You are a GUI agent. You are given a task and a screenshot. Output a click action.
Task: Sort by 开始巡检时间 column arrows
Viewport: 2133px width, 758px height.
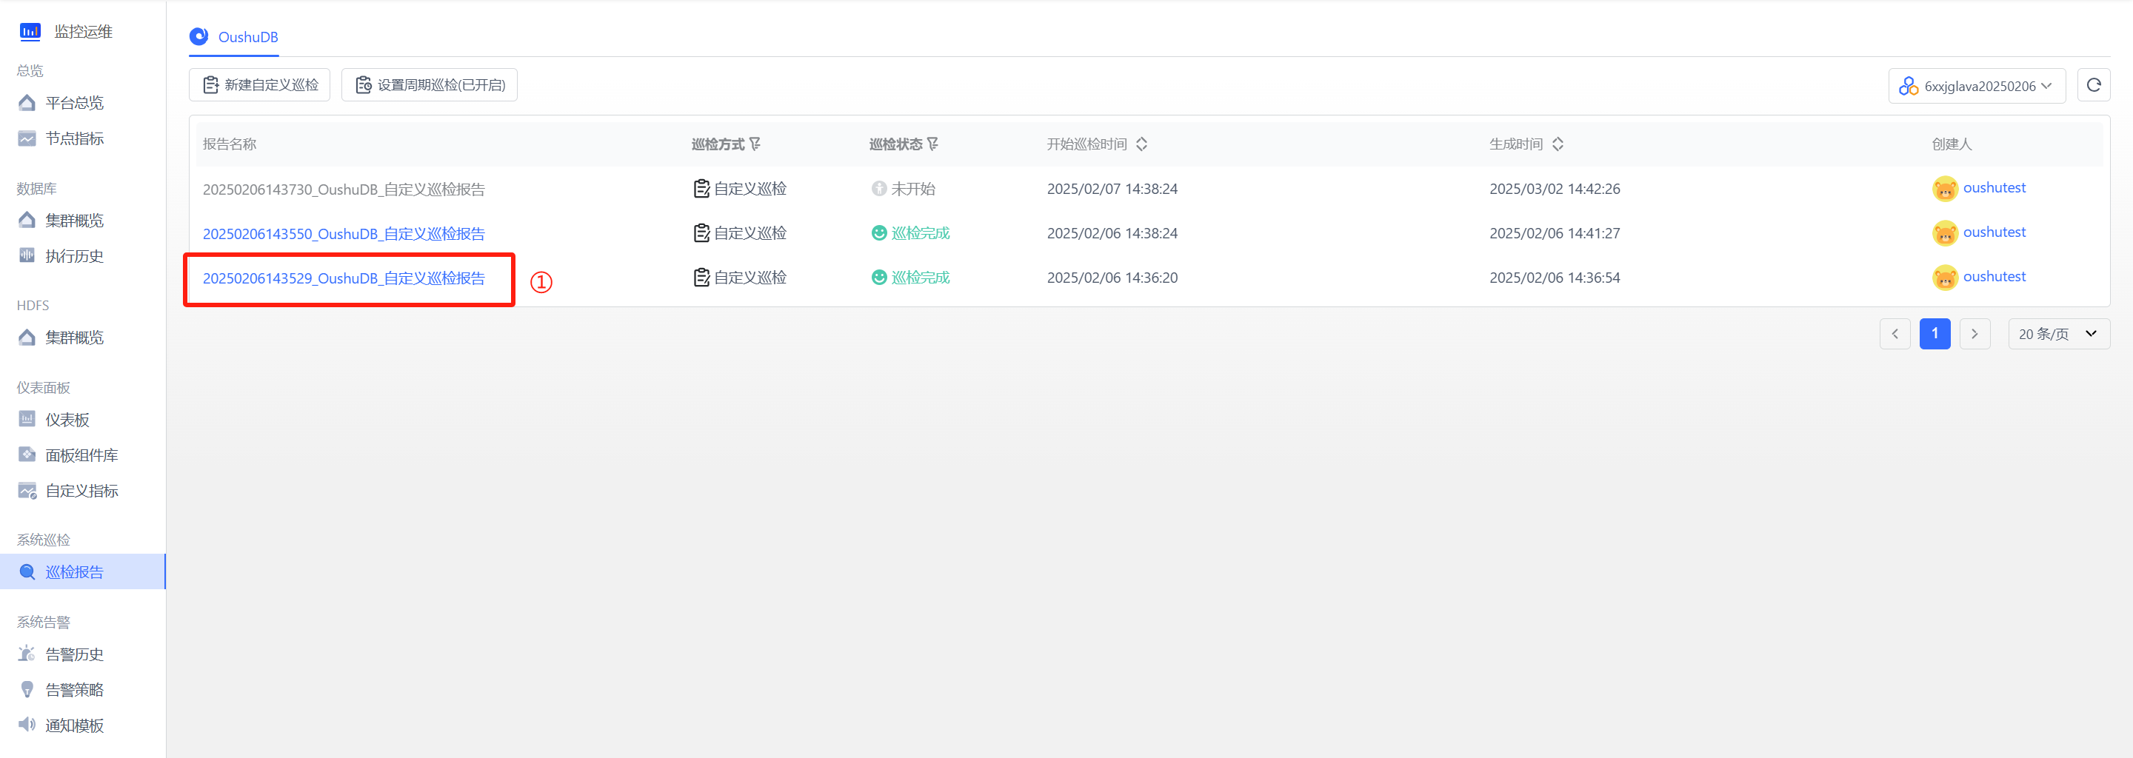click(x=1142, y=144)
